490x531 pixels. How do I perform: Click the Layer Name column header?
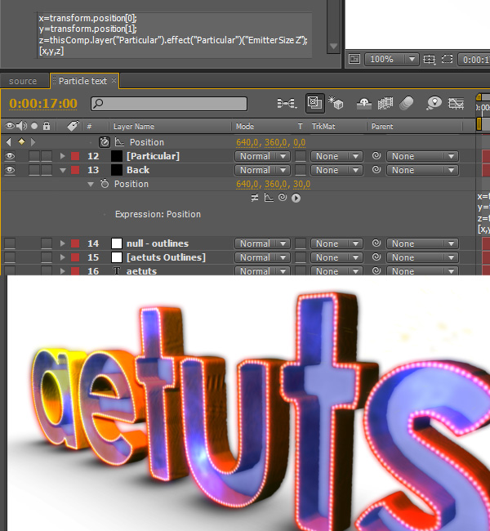point(134,127)
